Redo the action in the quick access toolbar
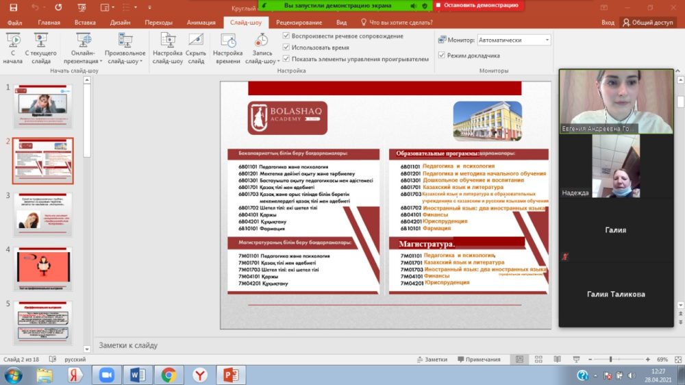 coord(58,8)
